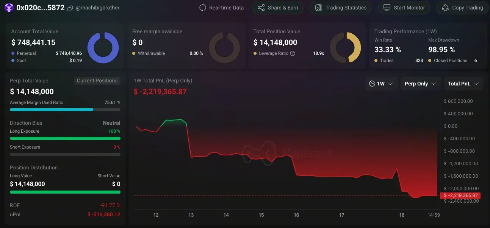The image size is (490, 228).
Task: Click the Spot value $ 0.19
Action: pyautogui.click(x=75, y=60)
